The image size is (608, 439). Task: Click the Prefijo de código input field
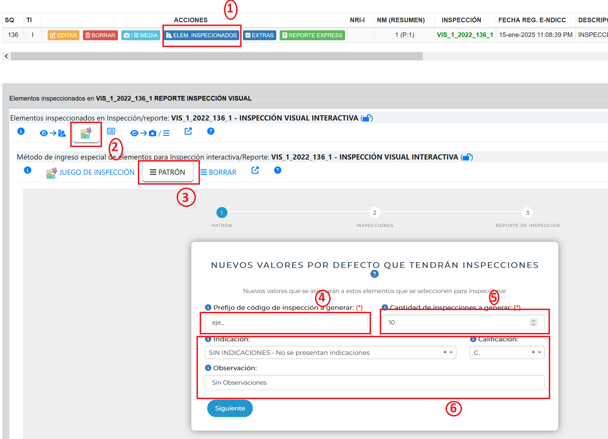coord(286,322)
